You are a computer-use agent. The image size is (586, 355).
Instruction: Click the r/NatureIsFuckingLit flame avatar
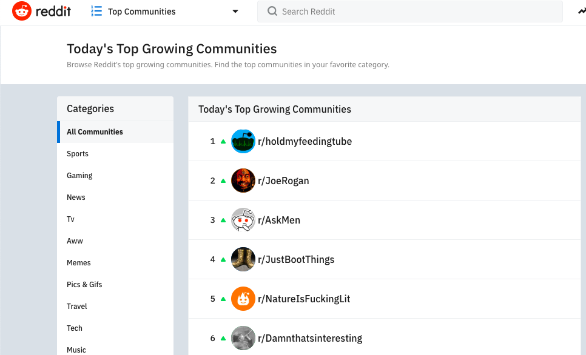tap(243, 299)
